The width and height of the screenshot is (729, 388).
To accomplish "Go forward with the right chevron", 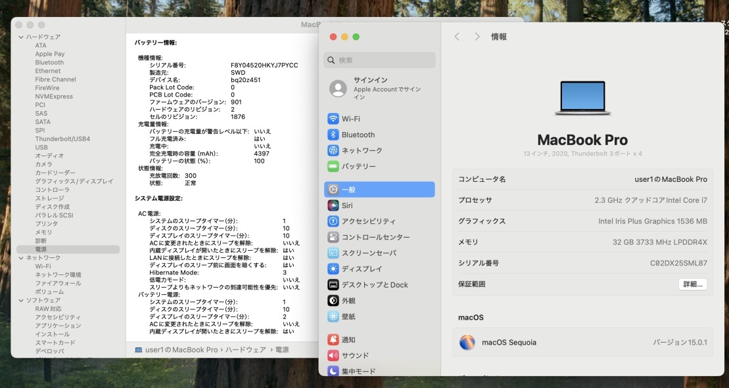I will (477, 37).
